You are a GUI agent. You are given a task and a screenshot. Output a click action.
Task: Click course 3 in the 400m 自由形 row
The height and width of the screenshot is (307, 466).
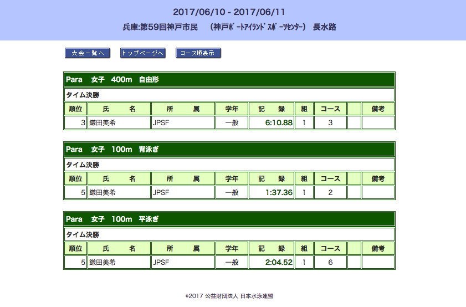330,122
